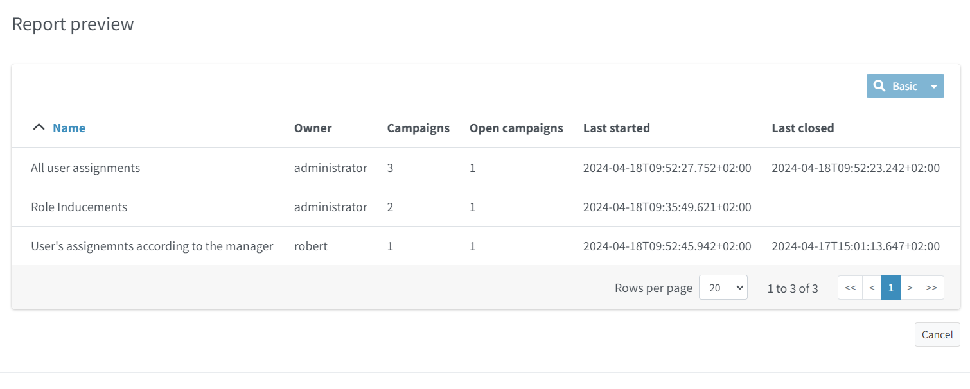Image resolution: width=970 pixels, height=389 pixels.
Task: Click the Last started column header
Action: (616, 128)
